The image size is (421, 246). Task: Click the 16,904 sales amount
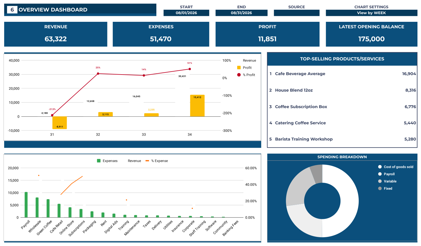[x=409, y=74]
